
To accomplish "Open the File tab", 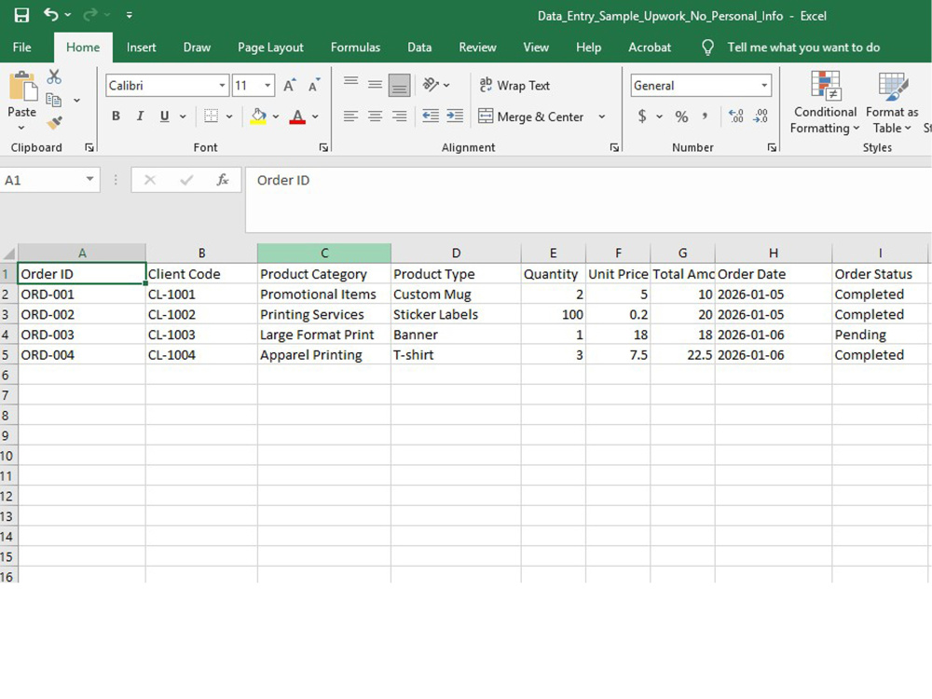I will (22, 48).
